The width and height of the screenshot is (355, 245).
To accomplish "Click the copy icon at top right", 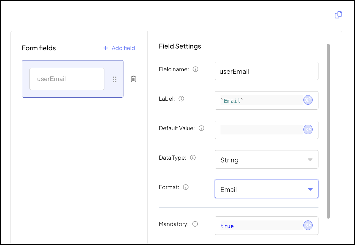I will click(338, 15).
